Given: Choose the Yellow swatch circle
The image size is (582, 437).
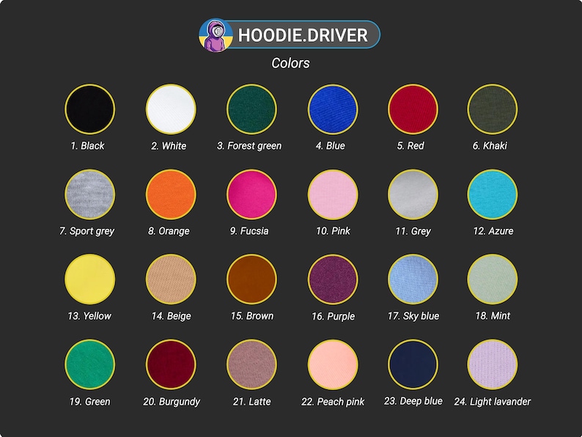Looking at the screenshot, I should [90, 279].
